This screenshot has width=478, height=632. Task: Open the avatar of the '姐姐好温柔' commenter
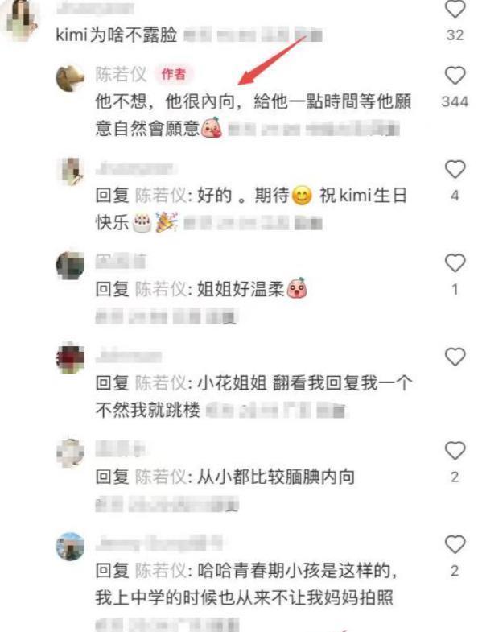(70, 265)
